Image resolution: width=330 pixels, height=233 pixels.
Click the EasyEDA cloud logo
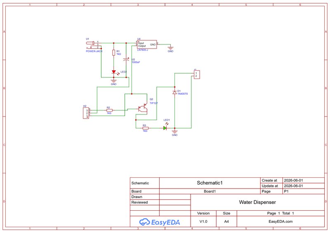[145, 222]
